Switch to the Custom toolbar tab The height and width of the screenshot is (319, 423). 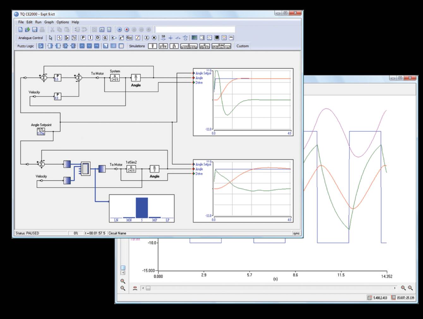(x=243, y=46)
